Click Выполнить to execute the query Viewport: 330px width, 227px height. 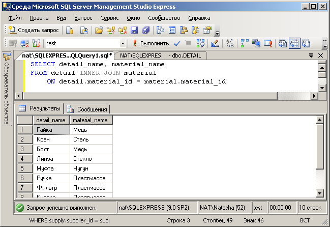tap(151, 43)
